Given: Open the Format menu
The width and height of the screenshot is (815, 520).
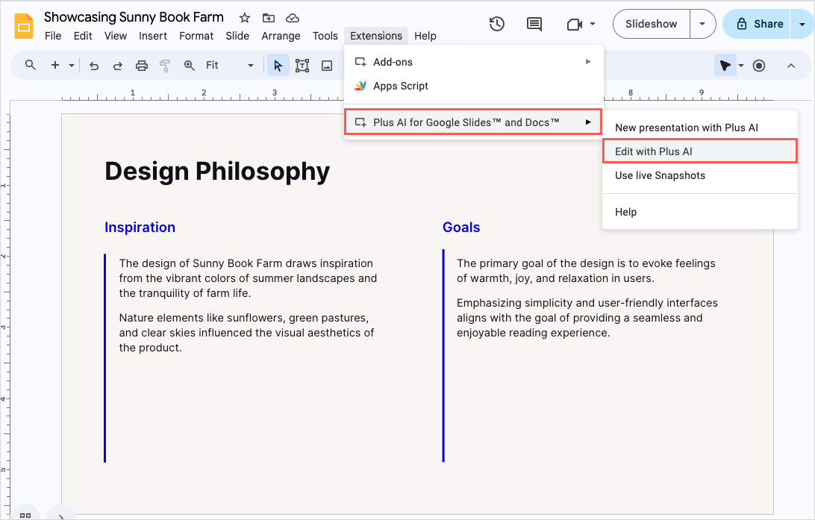Looking at the screenshot, I should pyautogui.click(x=196, y=36).
